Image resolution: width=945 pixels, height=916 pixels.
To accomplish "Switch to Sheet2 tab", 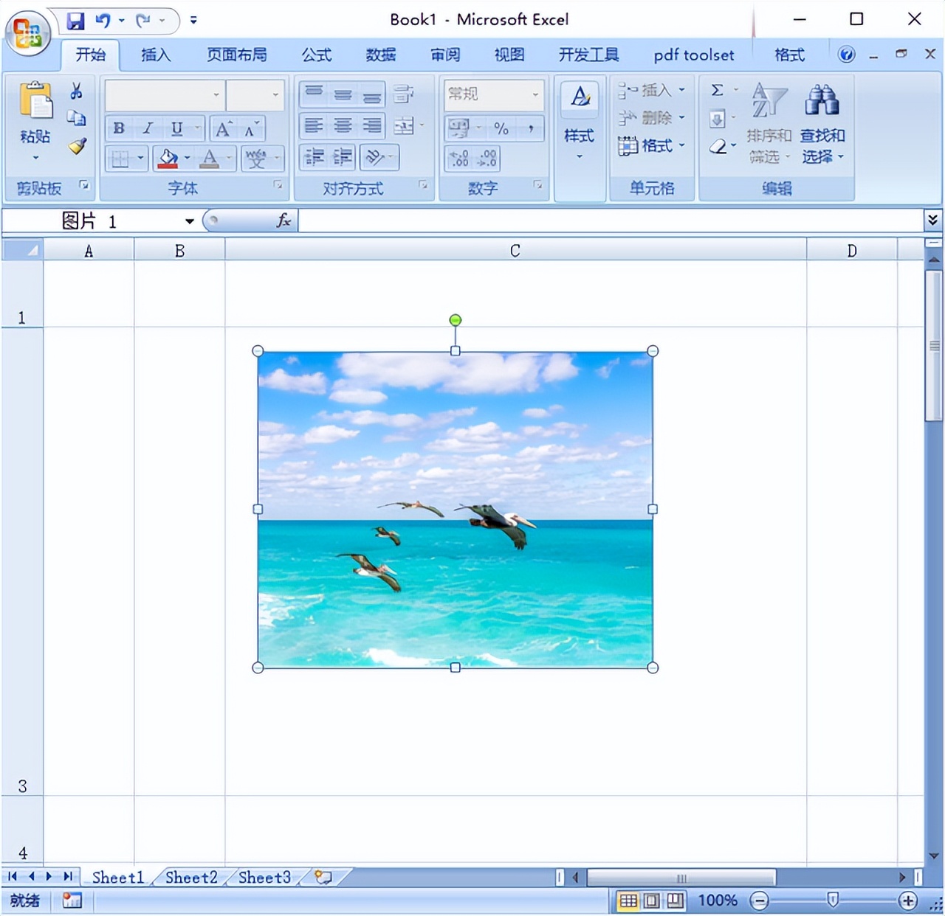I will [191, 878].
